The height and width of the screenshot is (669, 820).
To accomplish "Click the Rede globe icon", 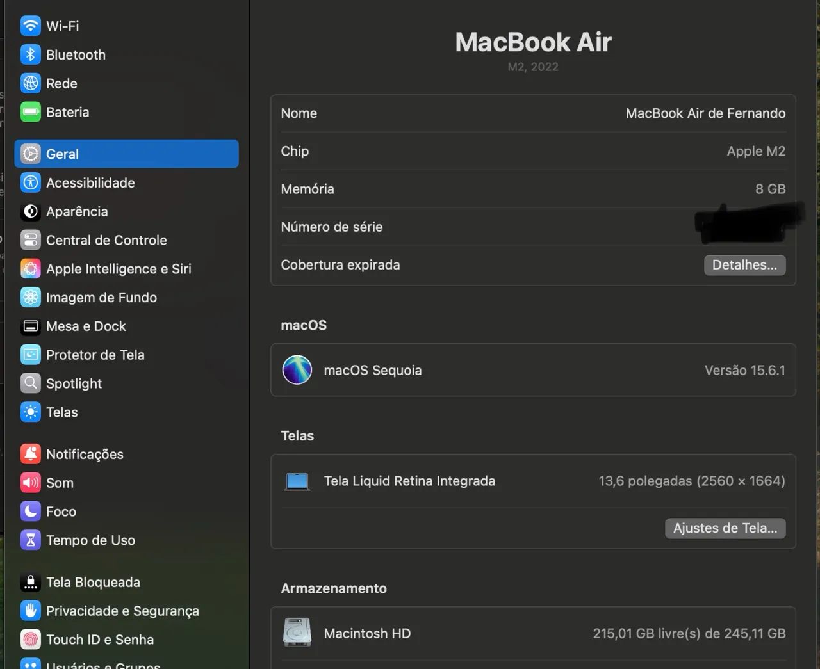I will click(30, 83).
